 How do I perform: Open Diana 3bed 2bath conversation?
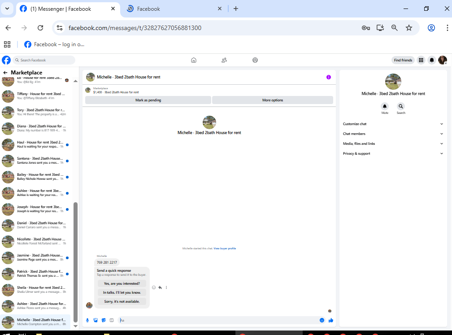pos(35,128)
